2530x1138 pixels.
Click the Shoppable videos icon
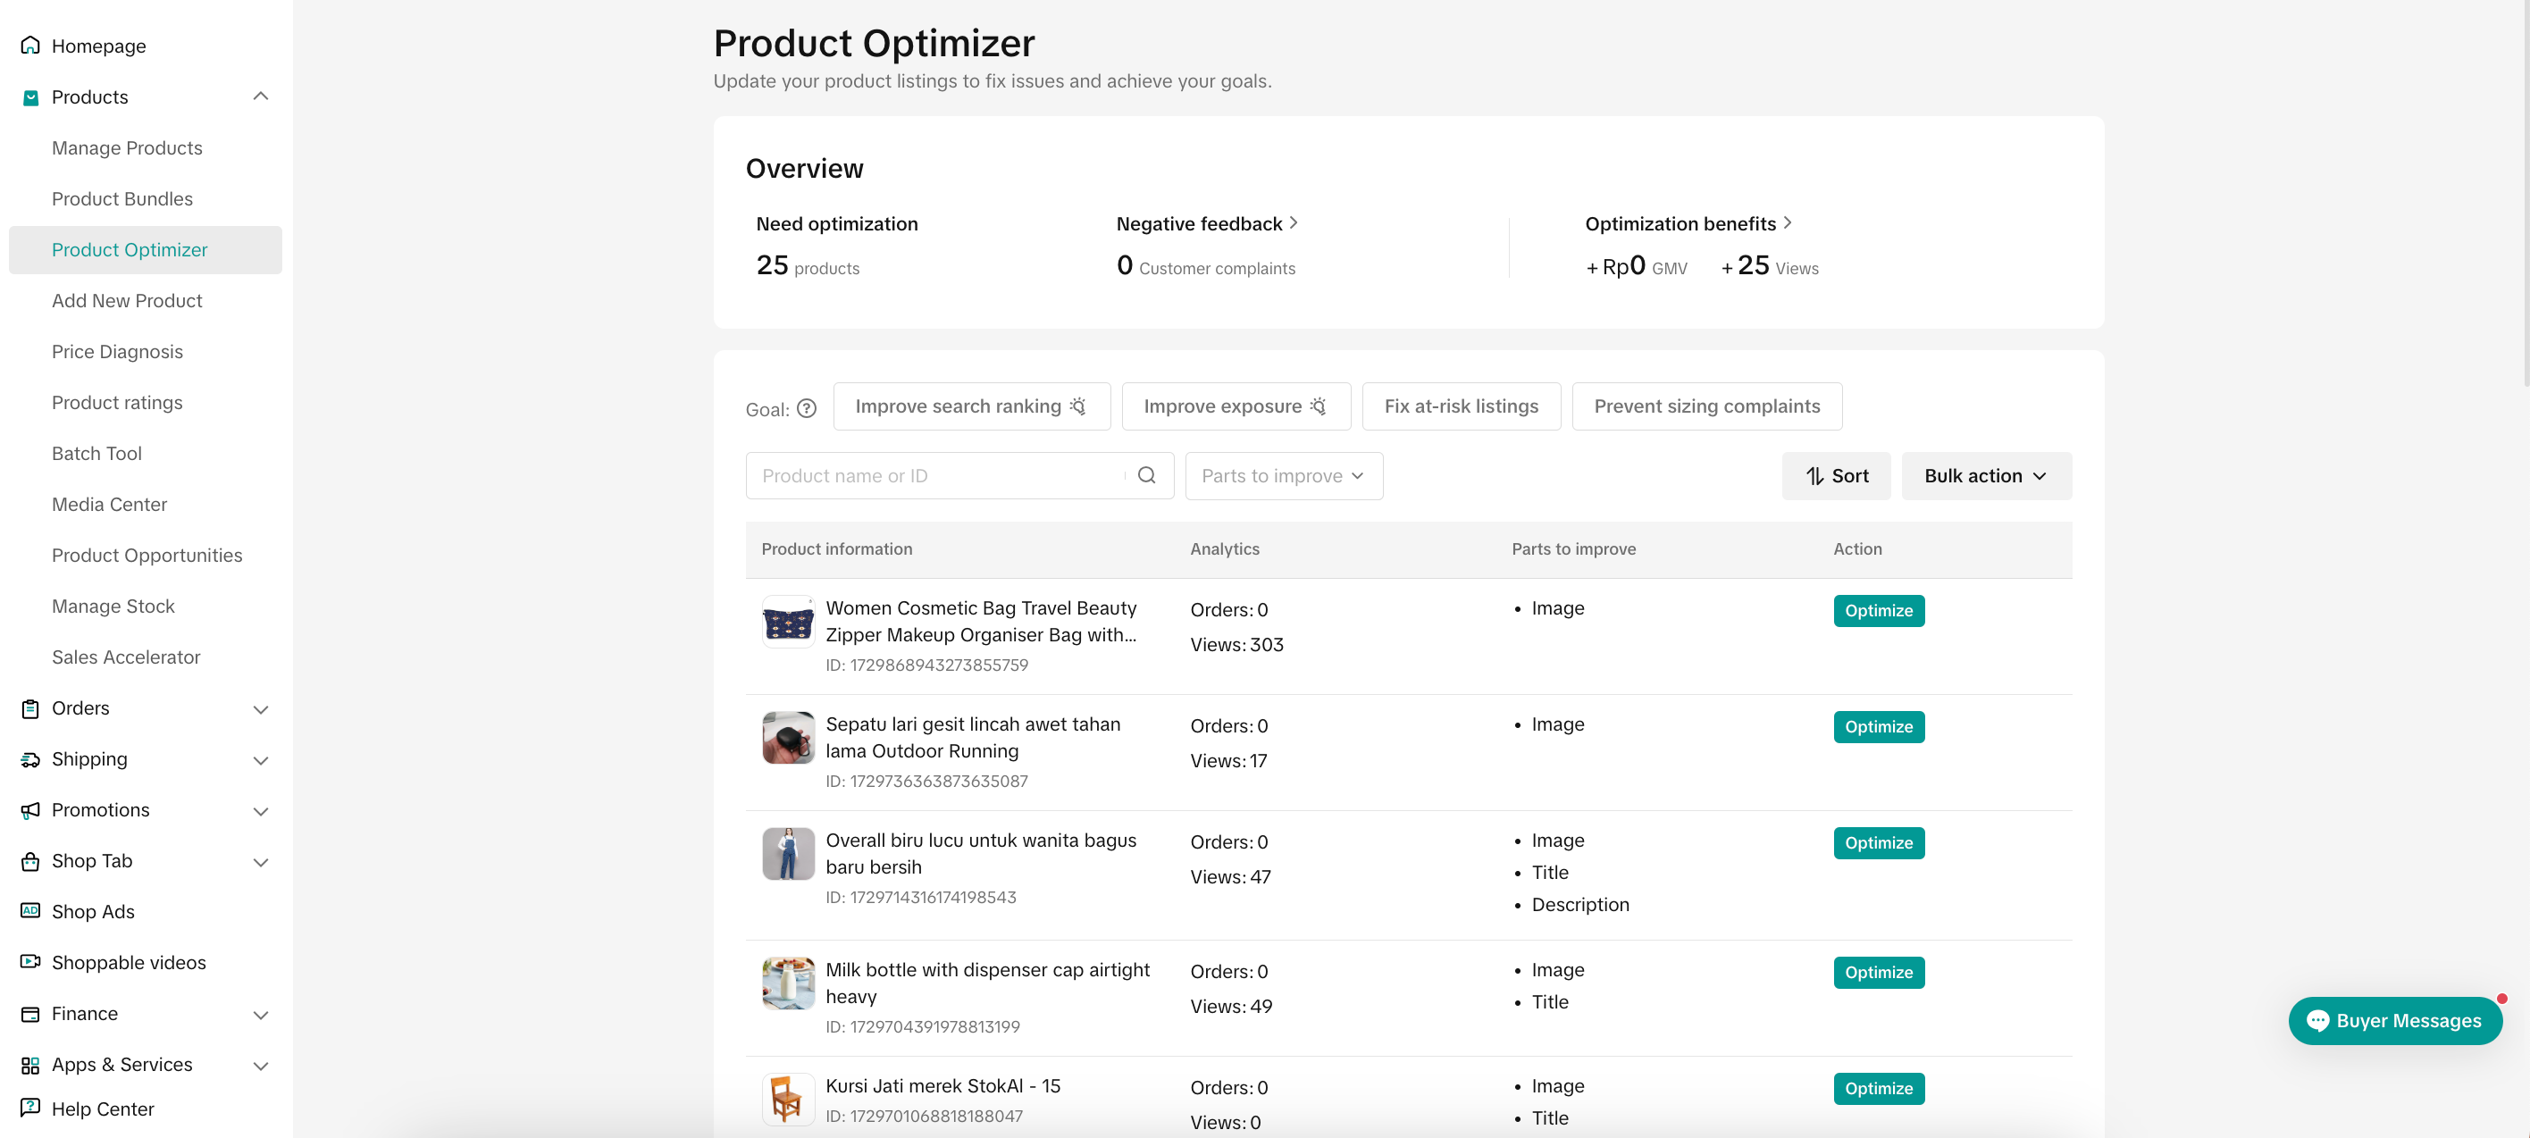[30, 962]
